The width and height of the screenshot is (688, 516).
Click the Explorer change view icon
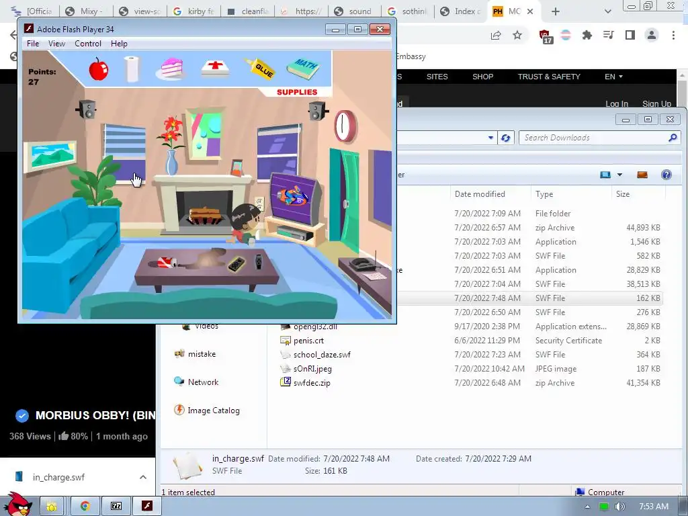point(605,175)
